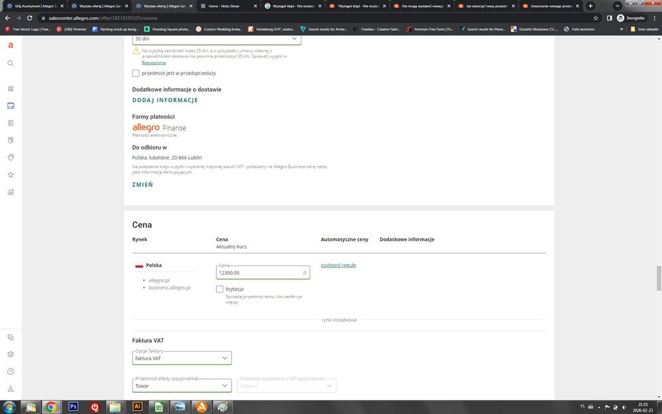The height and width of the screenshot is (414, 662).
Task: Enable the 'przedmiot jest w przedsprzedaży' checkbox
Action: coord(136,73)
